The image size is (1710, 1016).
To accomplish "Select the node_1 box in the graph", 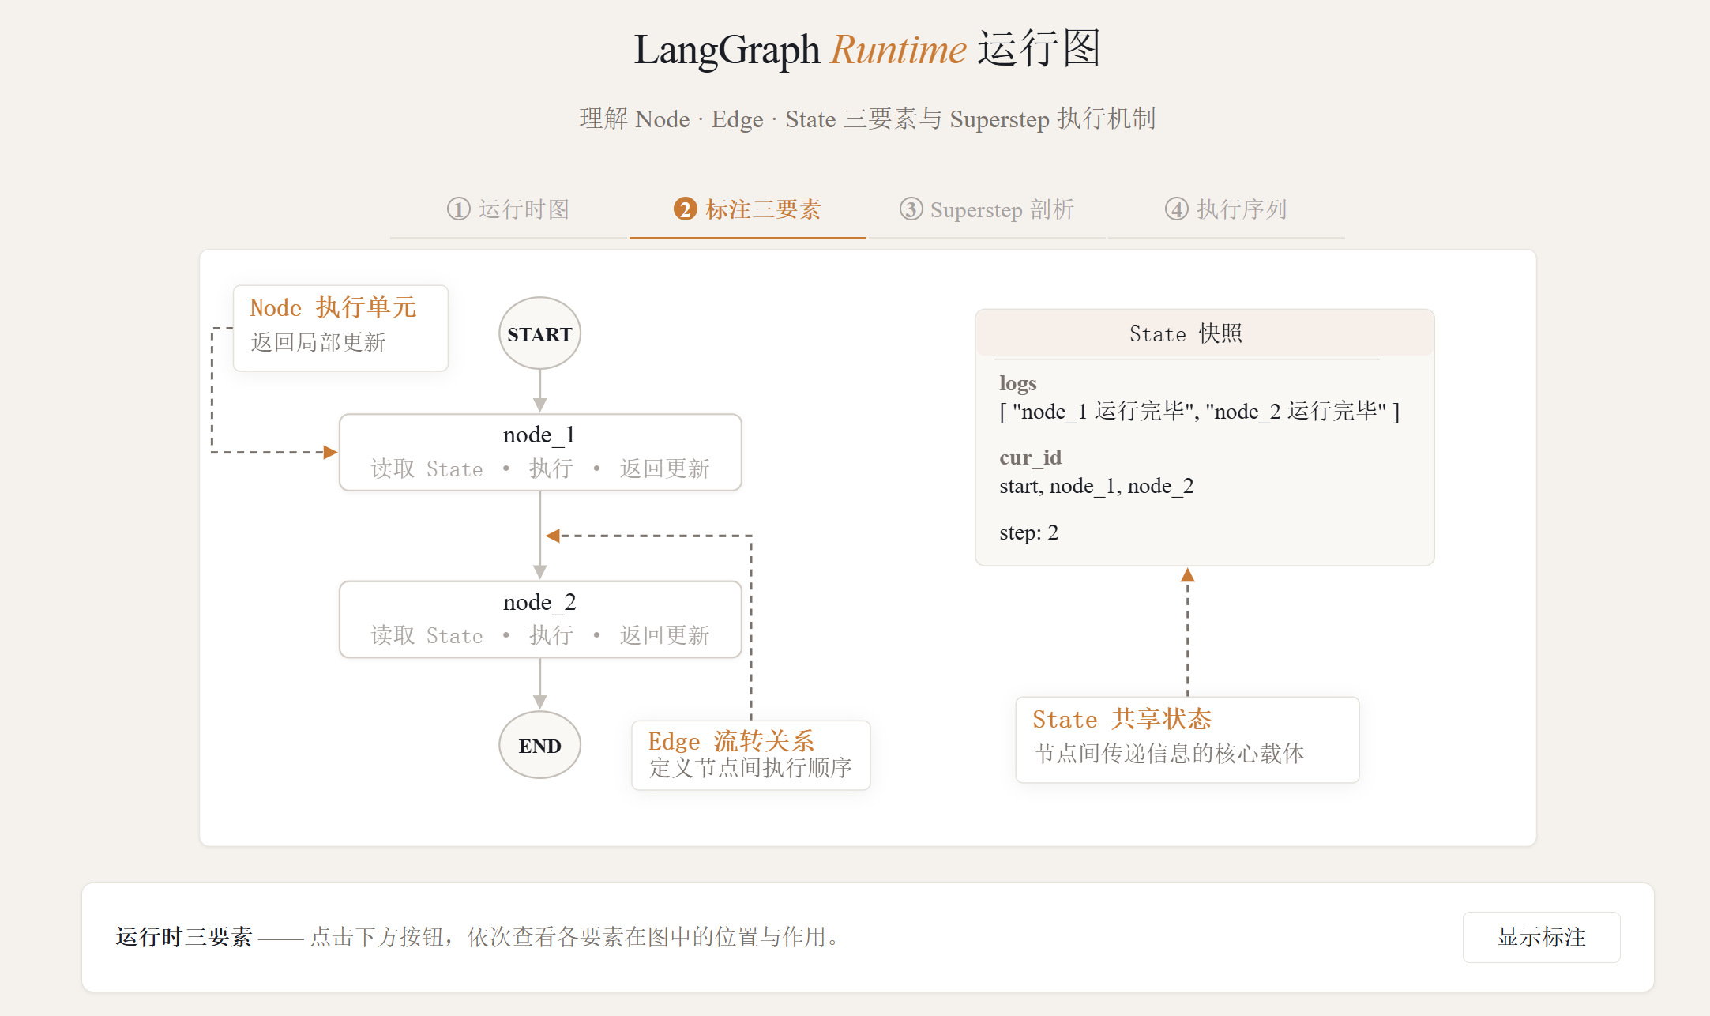I will (x=540, y=453).
